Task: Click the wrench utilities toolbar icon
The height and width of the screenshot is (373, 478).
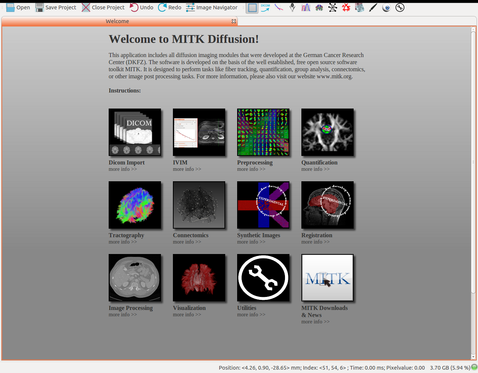Action: pyautogui.click(x=400, y=7)
